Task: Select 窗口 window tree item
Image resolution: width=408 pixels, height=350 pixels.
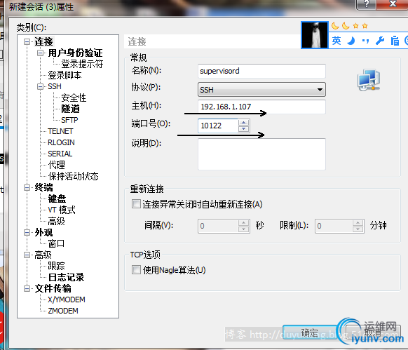Action: [x=56, y=243]
